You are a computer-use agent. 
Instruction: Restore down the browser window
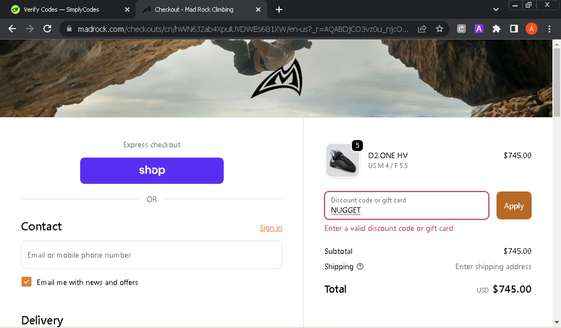click(x=528, y=5)
